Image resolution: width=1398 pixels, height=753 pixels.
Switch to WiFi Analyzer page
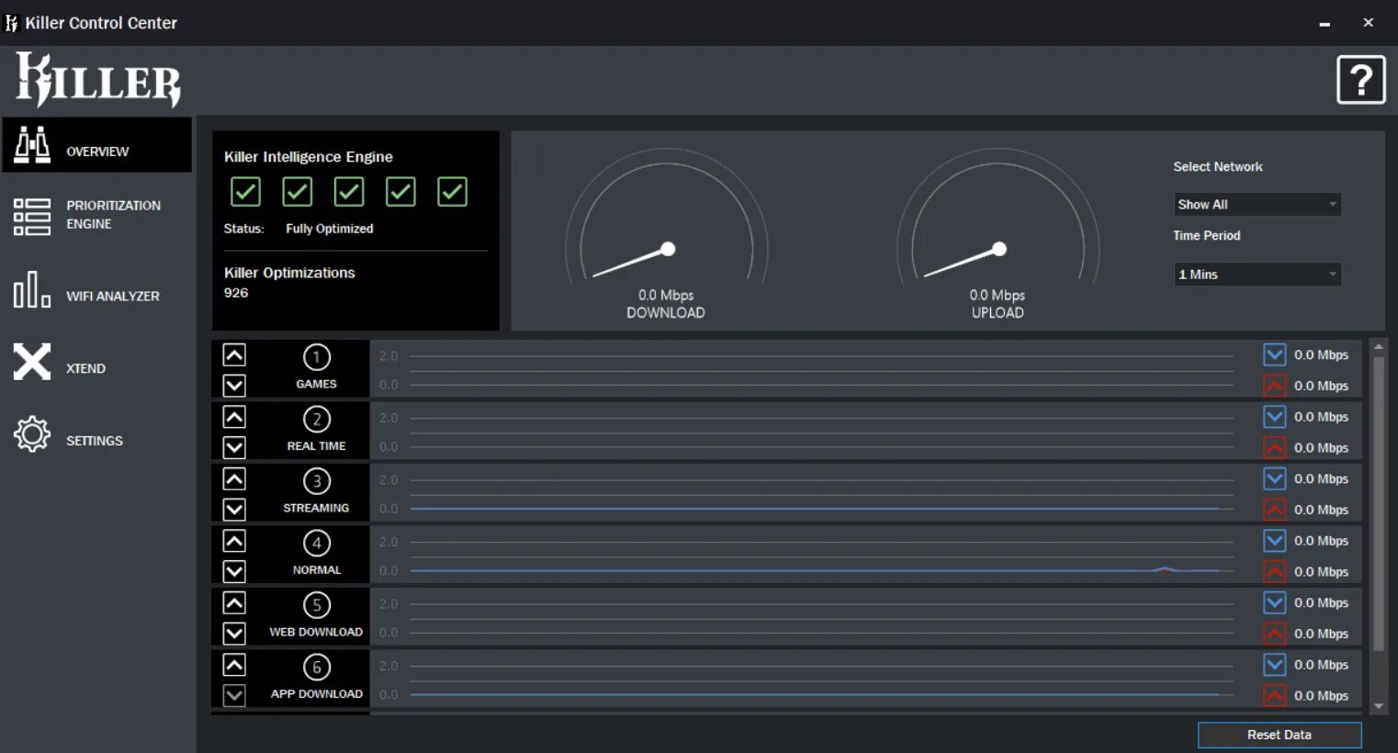pyautogui.click(x=97, y=289)
